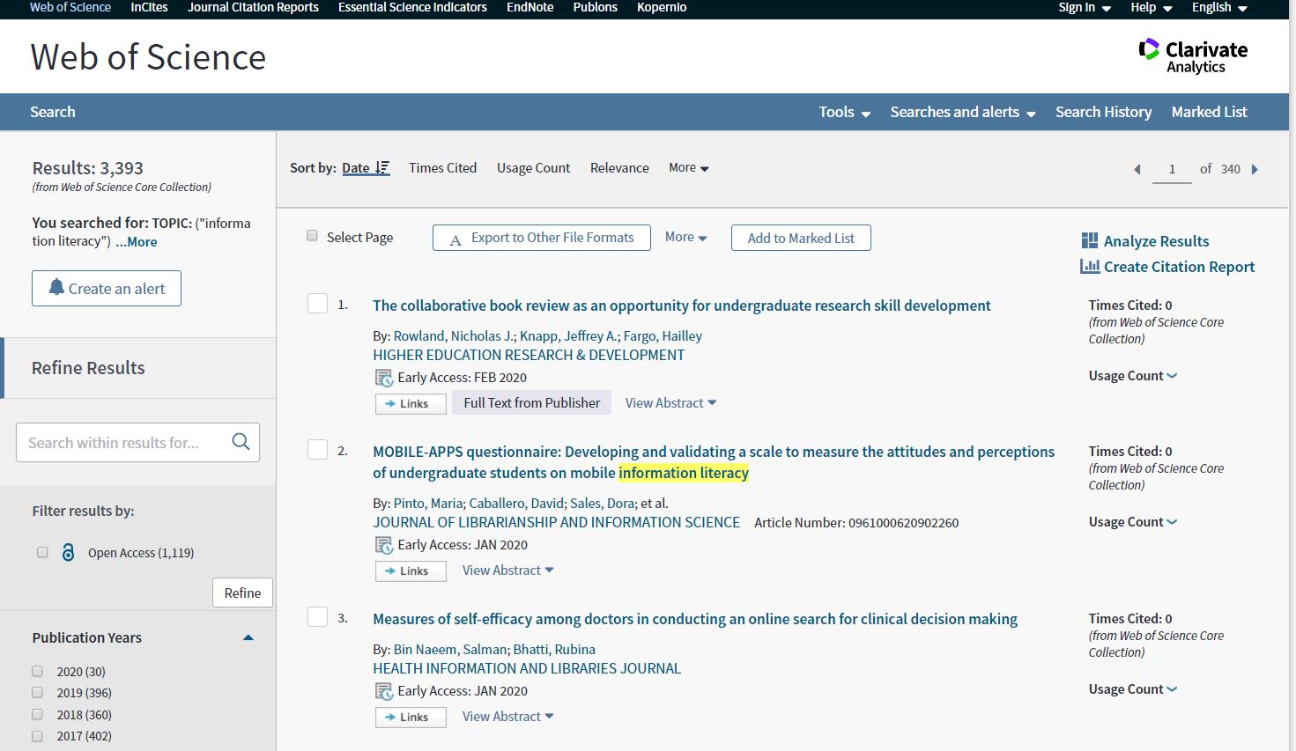Click the Export to Other File Formats button

(x=542, y=238)
